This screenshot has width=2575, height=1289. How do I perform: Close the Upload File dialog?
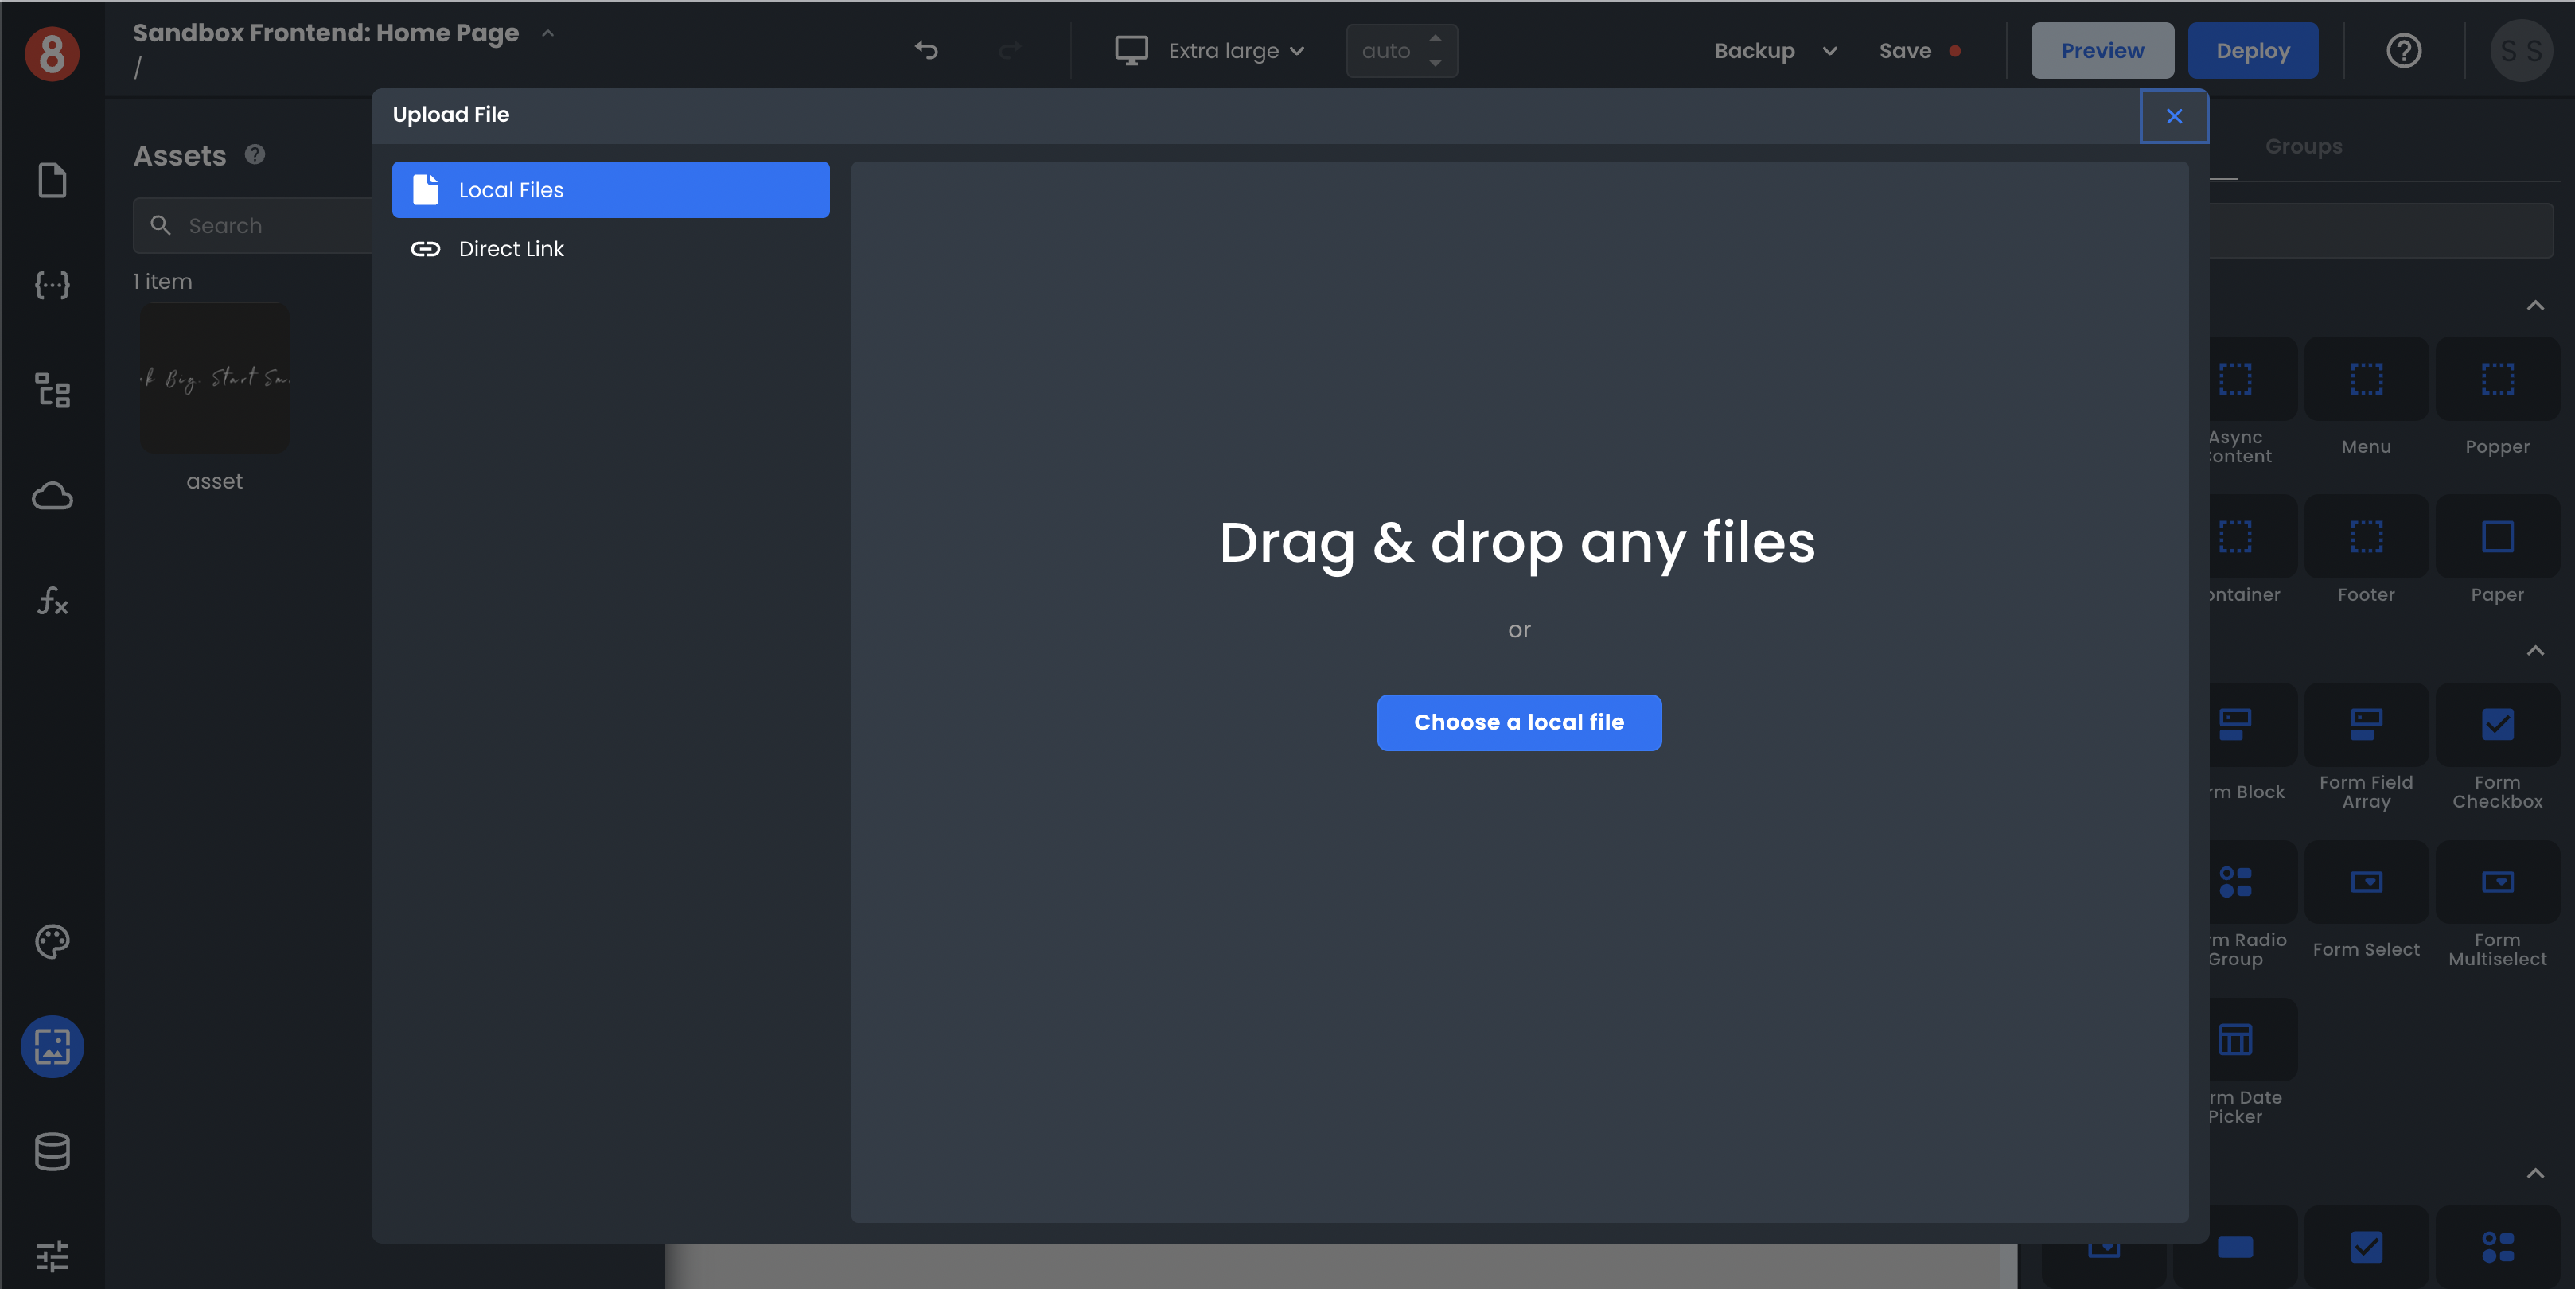point(2173,116)
